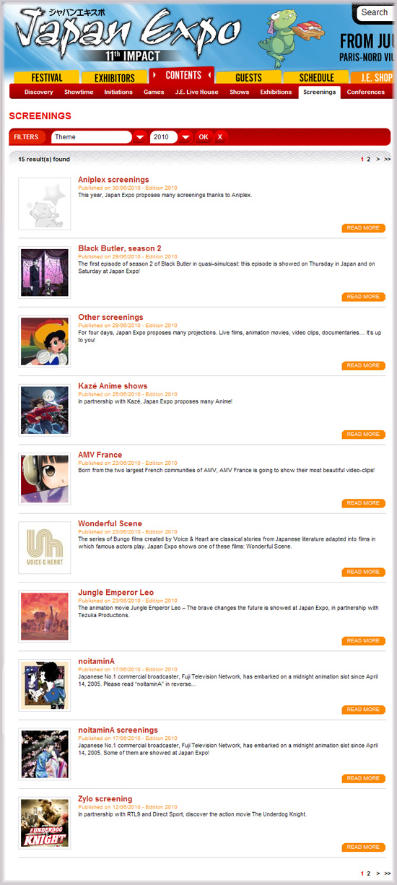The image size is (397, 885).
Task: Switch to the Conferences sub-tab
Action: pyautogui.click(x=366, y=92)
